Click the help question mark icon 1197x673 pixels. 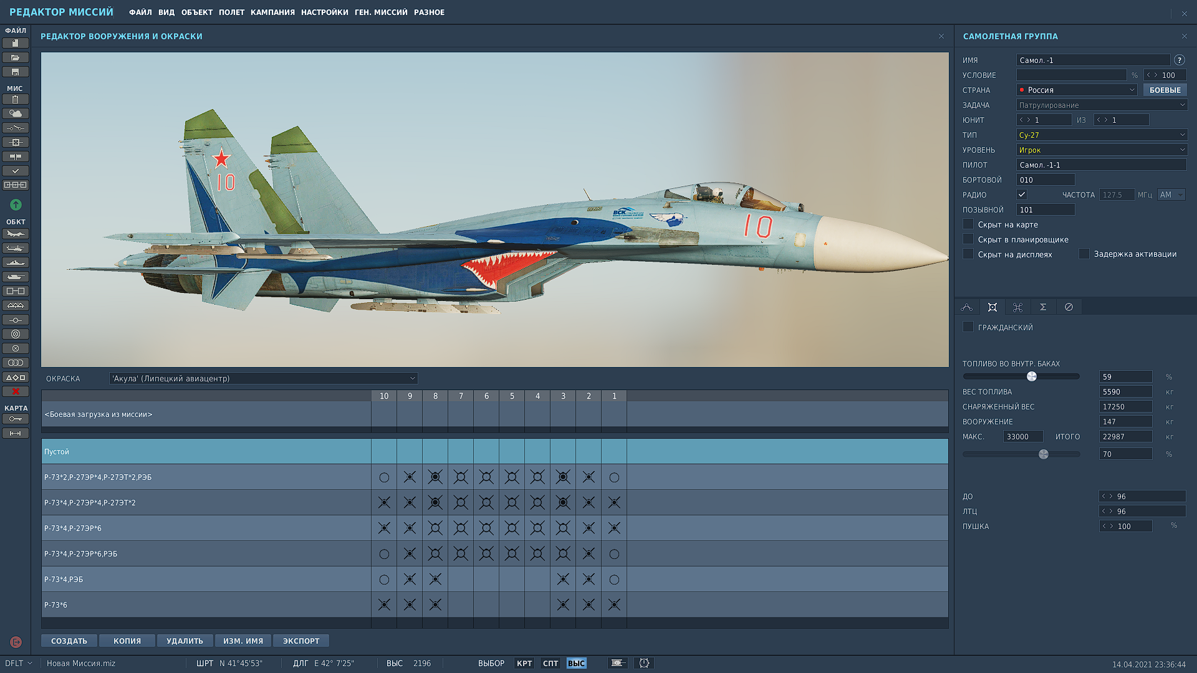pos(1179,60)
